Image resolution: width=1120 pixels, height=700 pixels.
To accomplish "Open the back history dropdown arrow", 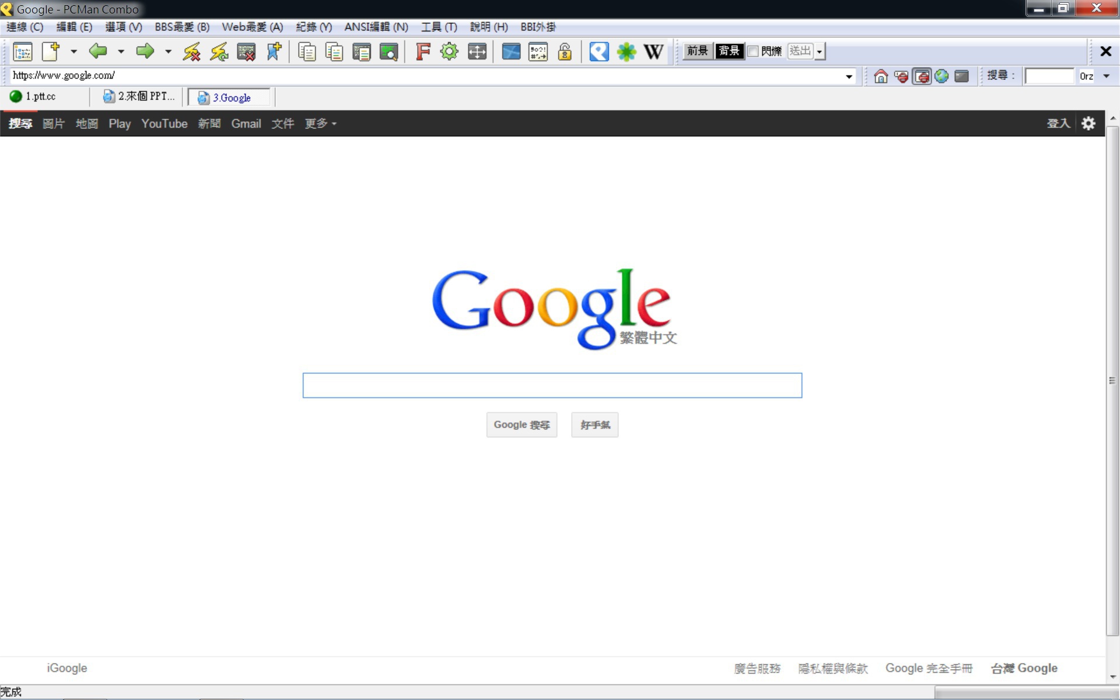I will (121, 52).
